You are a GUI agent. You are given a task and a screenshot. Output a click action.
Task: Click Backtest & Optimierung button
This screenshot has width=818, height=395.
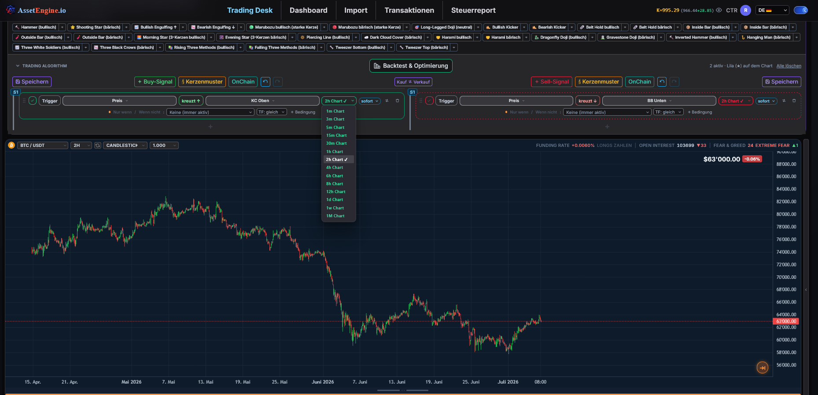click(411, 66)
